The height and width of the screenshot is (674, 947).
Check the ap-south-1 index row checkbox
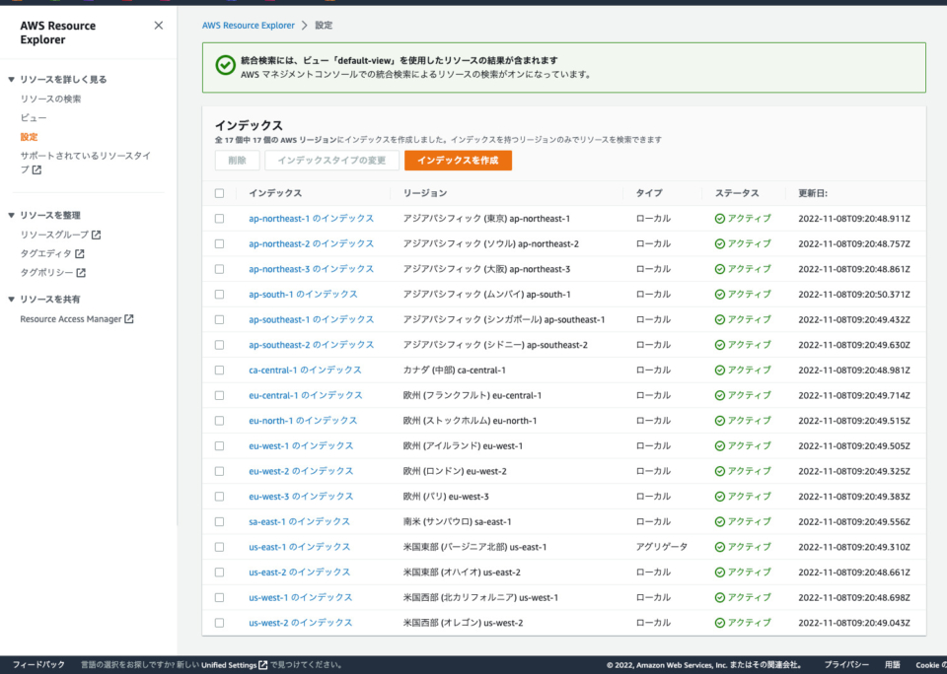click(x=219, y=294)
